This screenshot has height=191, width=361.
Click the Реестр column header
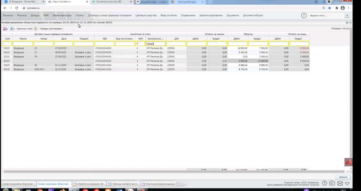click(23, 39)
